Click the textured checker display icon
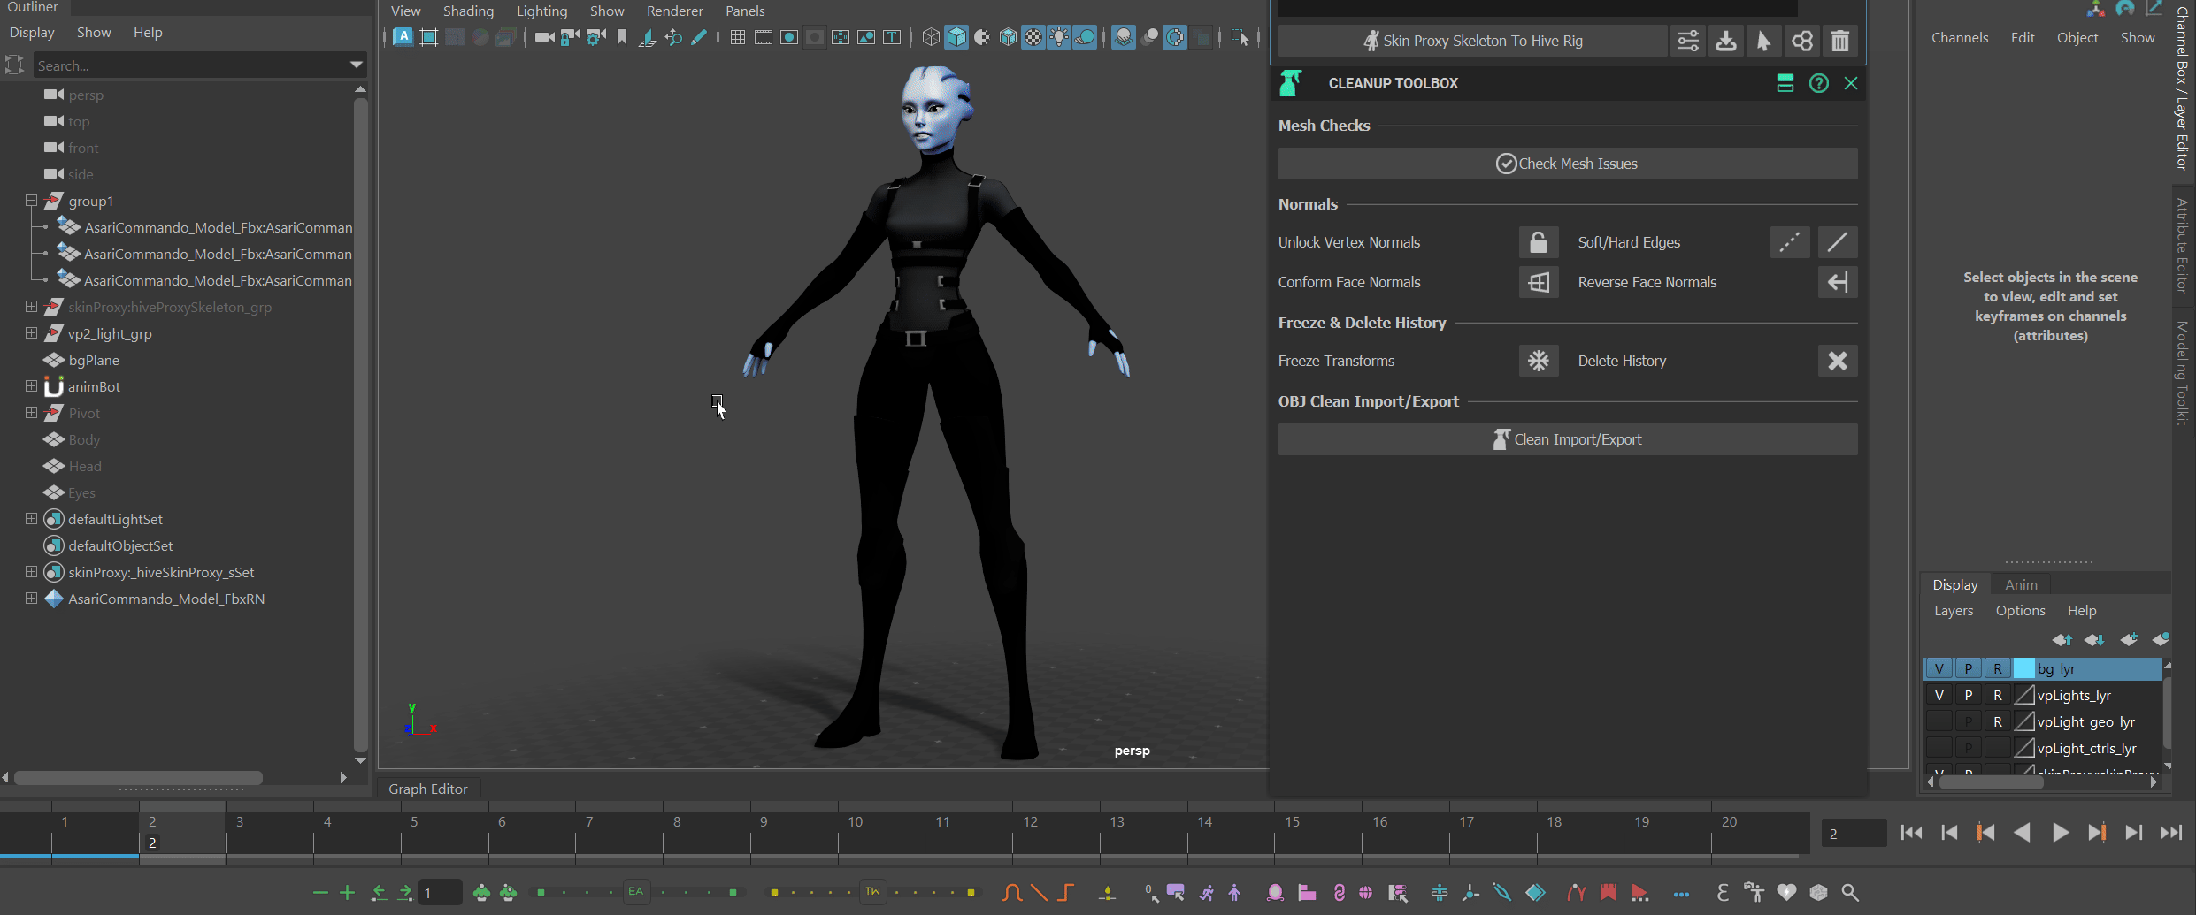 1033,37
